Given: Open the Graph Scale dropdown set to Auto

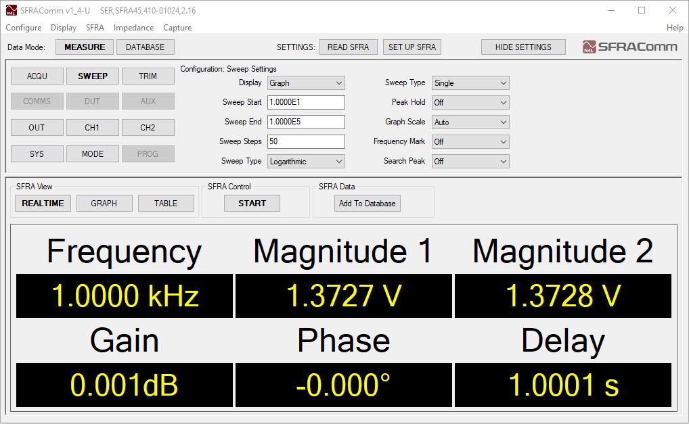Looking at the screenshot, I should pos(470,122).
